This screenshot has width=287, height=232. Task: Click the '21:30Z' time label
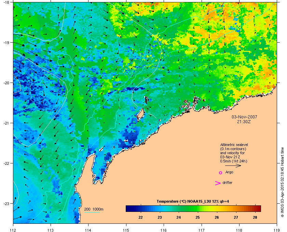244,121
